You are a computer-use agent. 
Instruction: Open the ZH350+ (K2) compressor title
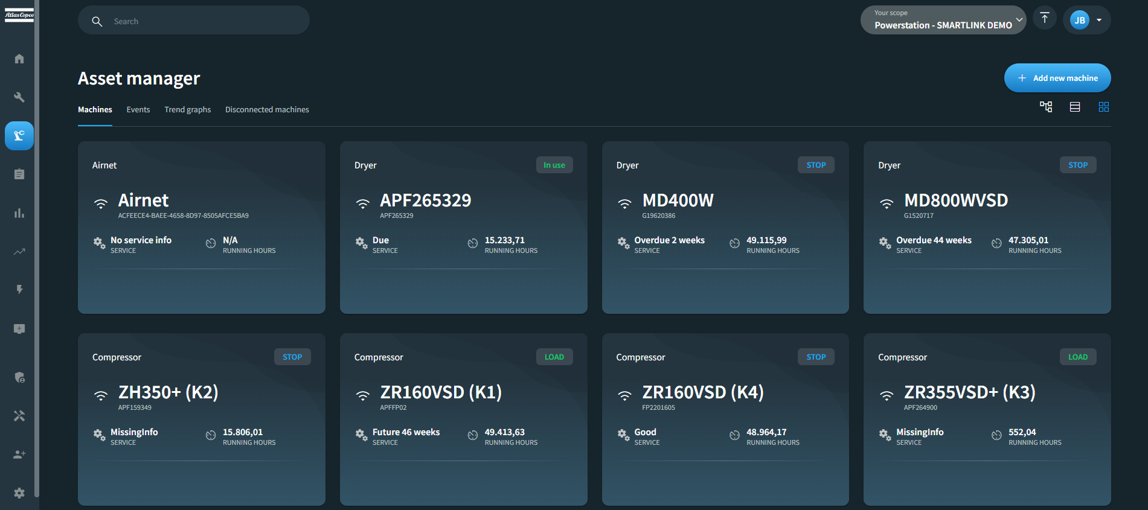click(168, 392)
